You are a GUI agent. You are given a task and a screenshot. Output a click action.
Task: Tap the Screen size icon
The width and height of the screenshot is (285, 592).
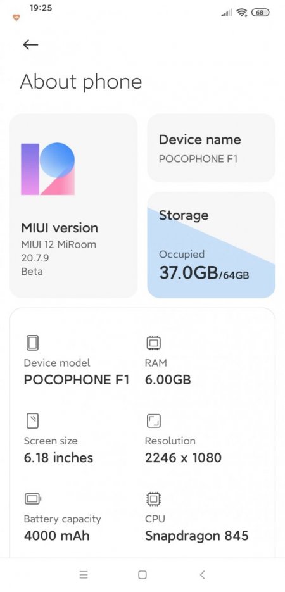click(x=32, y=421)
